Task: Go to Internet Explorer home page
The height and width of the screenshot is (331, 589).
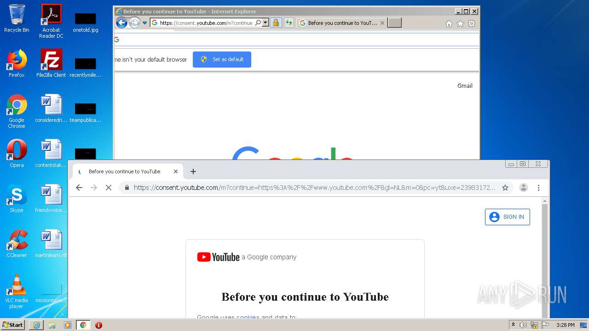Action: point(449,23)
